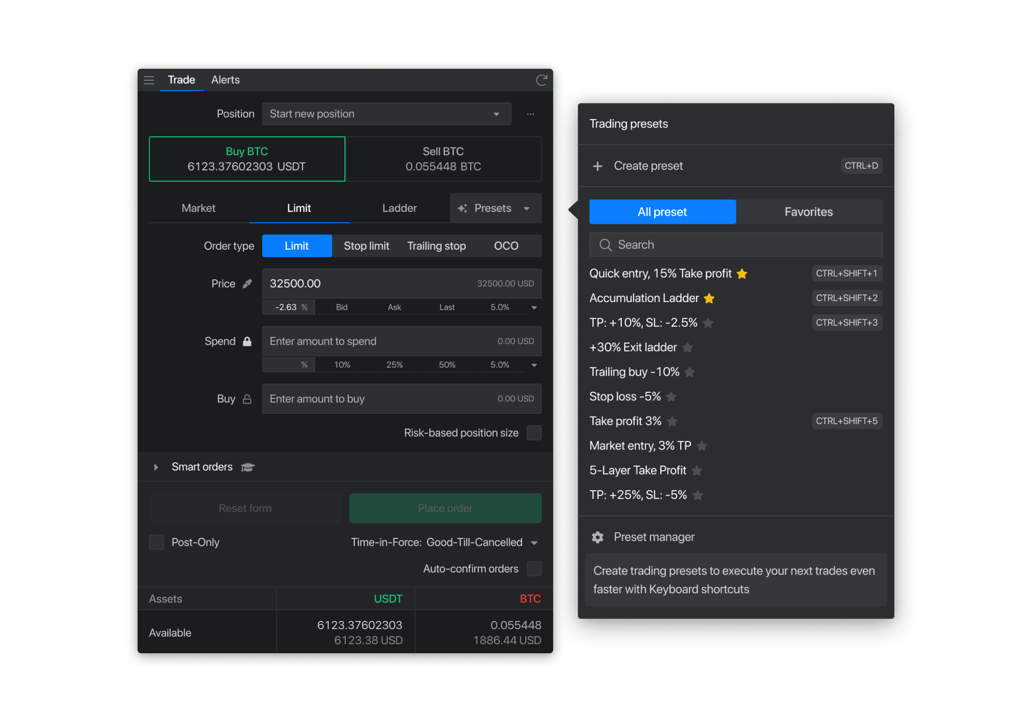Click the search magnifier icon
1032x722 pixels.
605,245
